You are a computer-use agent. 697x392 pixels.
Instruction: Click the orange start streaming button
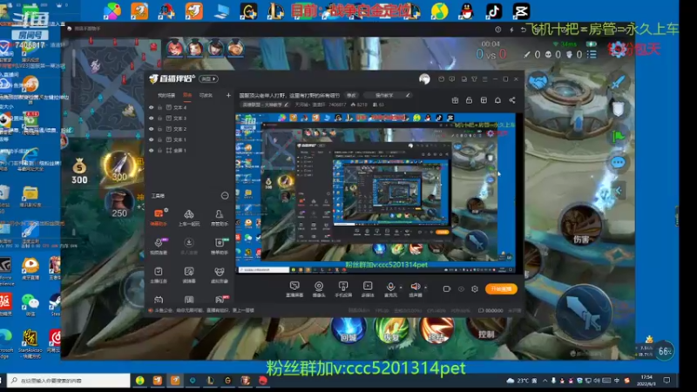click(x=501, y=289)
